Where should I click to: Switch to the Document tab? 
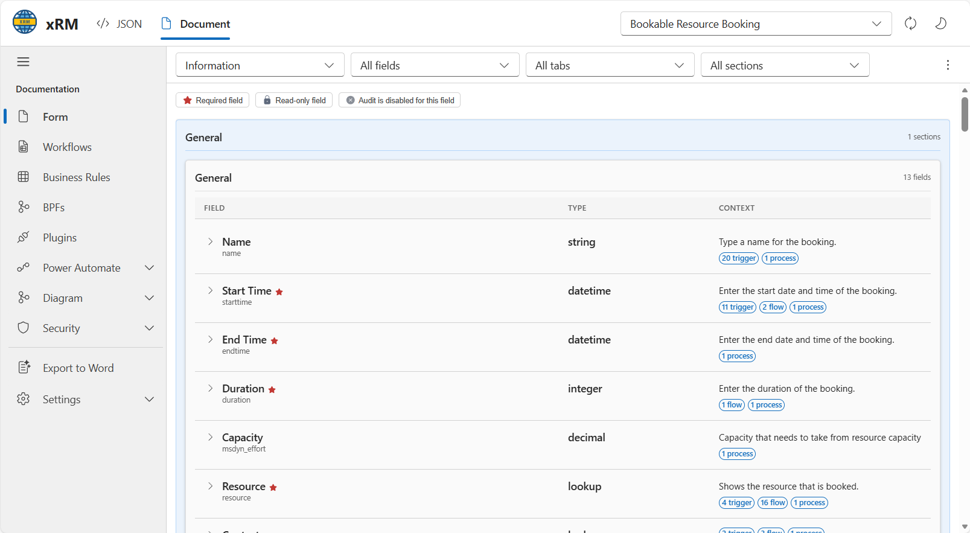[x=196, y=24]
